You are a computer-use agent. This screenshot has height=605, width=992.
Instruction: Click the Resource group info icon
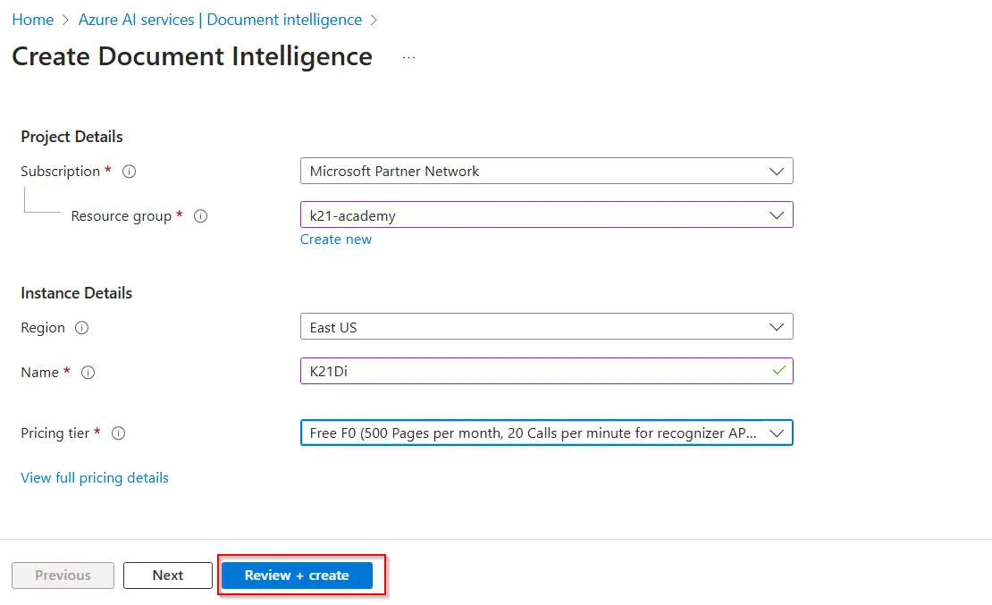(200, 216)
